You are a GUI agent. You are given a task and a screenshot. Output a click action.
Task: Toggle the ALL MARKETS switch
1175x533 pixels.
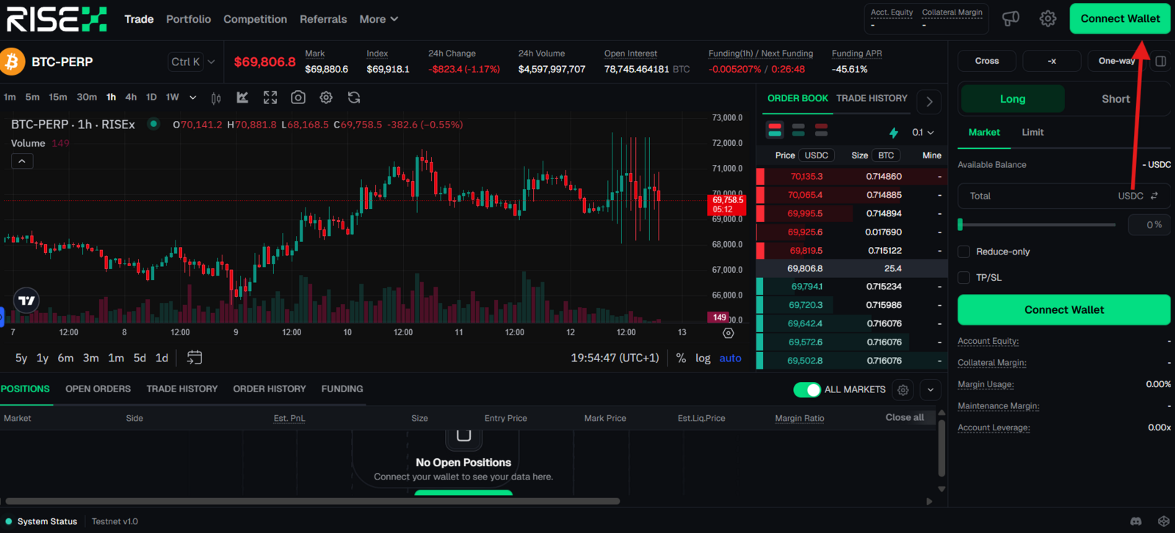coord(807,390)
